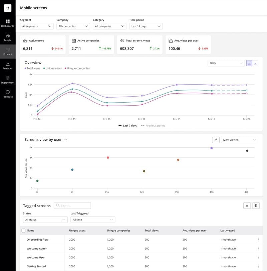Open the options menu for Onboarding Flow row

(258, 240)
